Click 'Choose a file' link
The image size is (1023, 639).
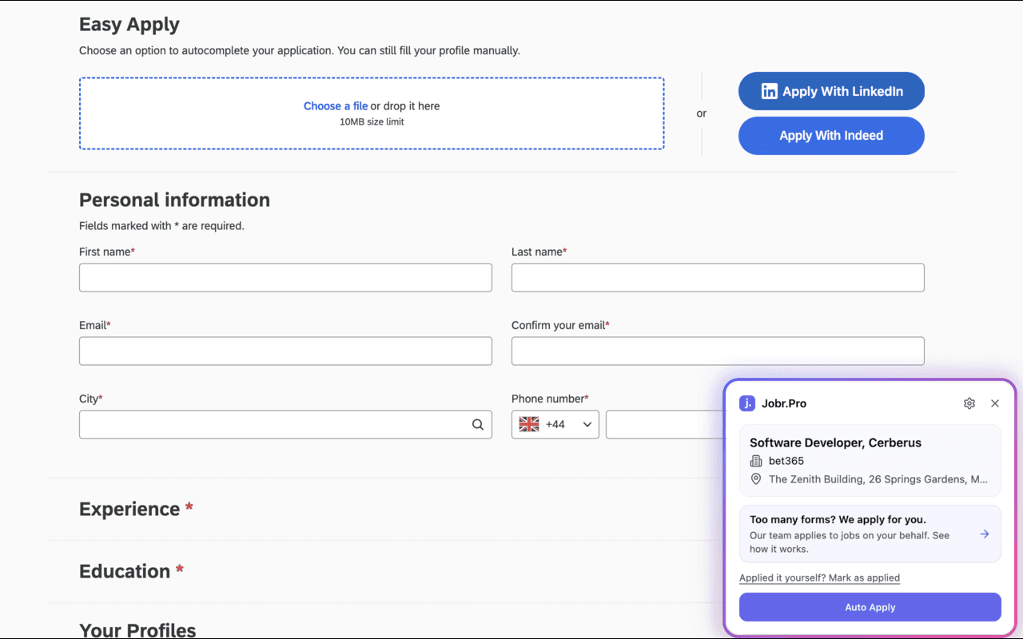pyautogui.click(x=336, y=106)
